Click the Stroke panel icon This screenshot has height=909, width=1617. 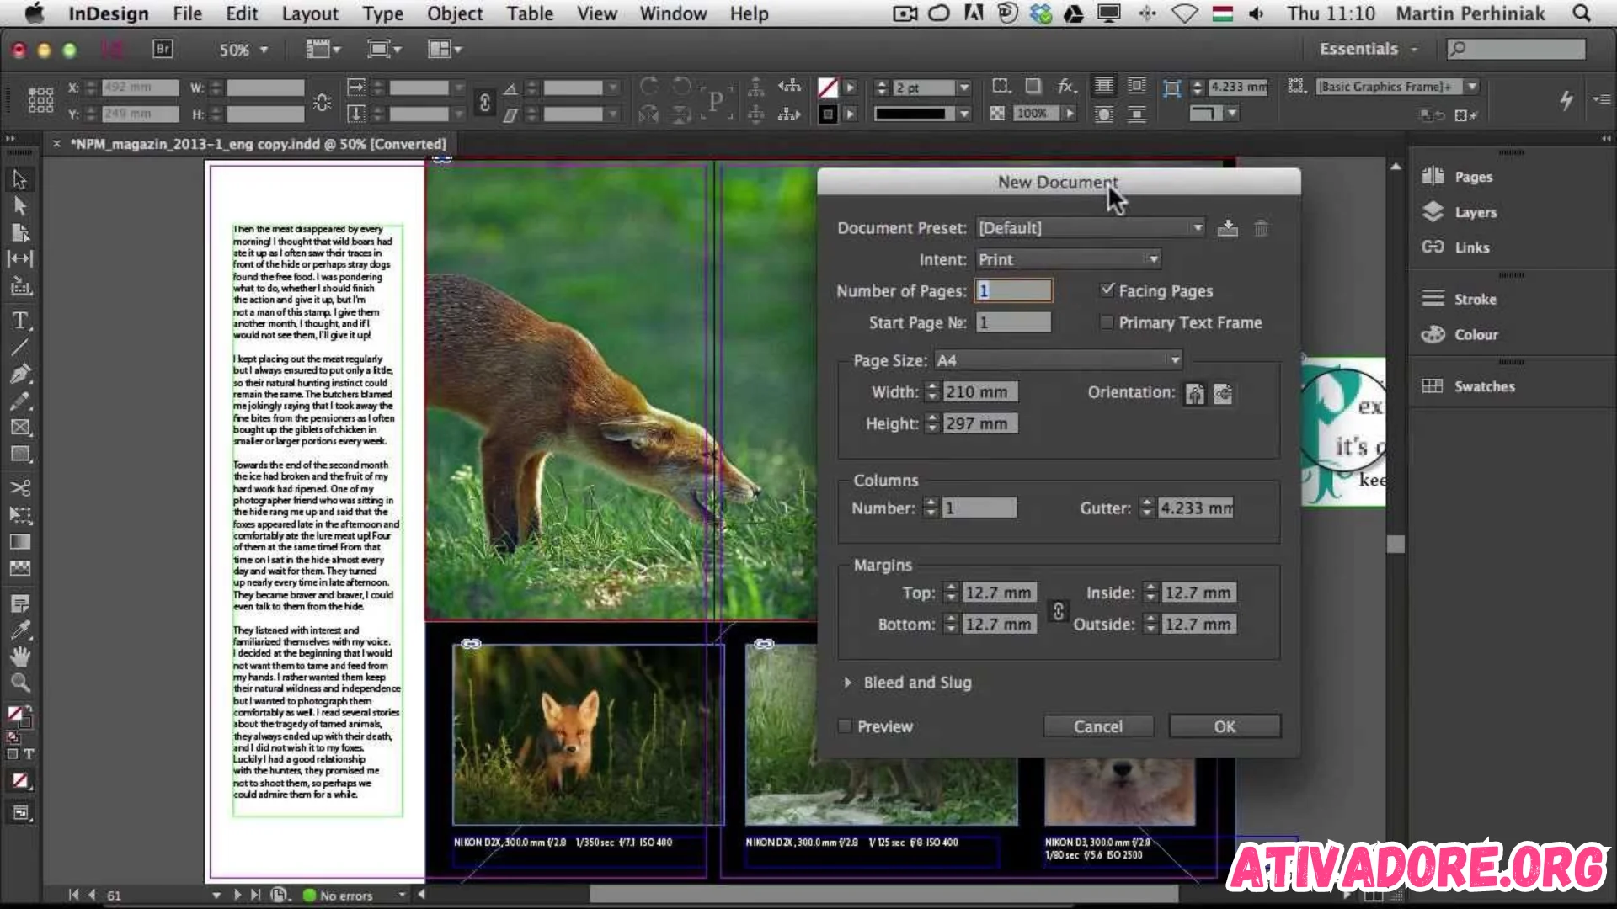click(x=1433, y=299)
